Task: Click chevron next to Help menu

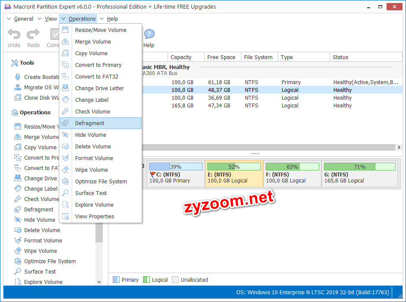Action: point(102,19)
